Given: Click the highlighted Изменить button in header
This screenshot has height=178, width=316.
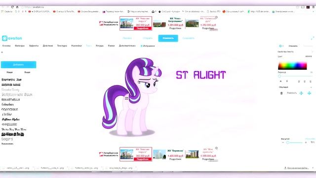Looking at the screenshot, I should point(168,39).
